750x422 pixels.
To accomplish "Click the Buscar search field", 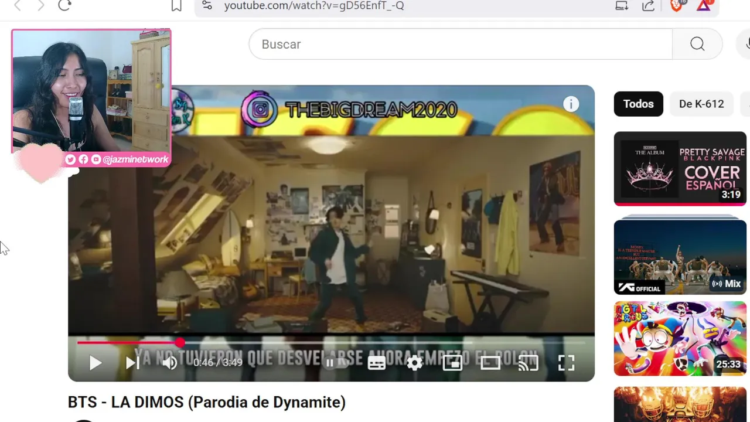I will (461, 44).
